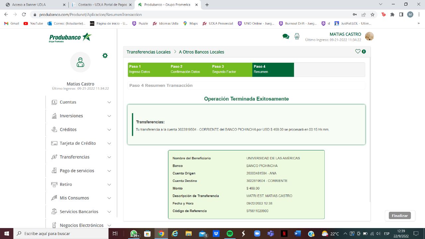Viewport: 425px width, 239px height.
Task: Click the browser address bar
Action: [x=193, y=15]
